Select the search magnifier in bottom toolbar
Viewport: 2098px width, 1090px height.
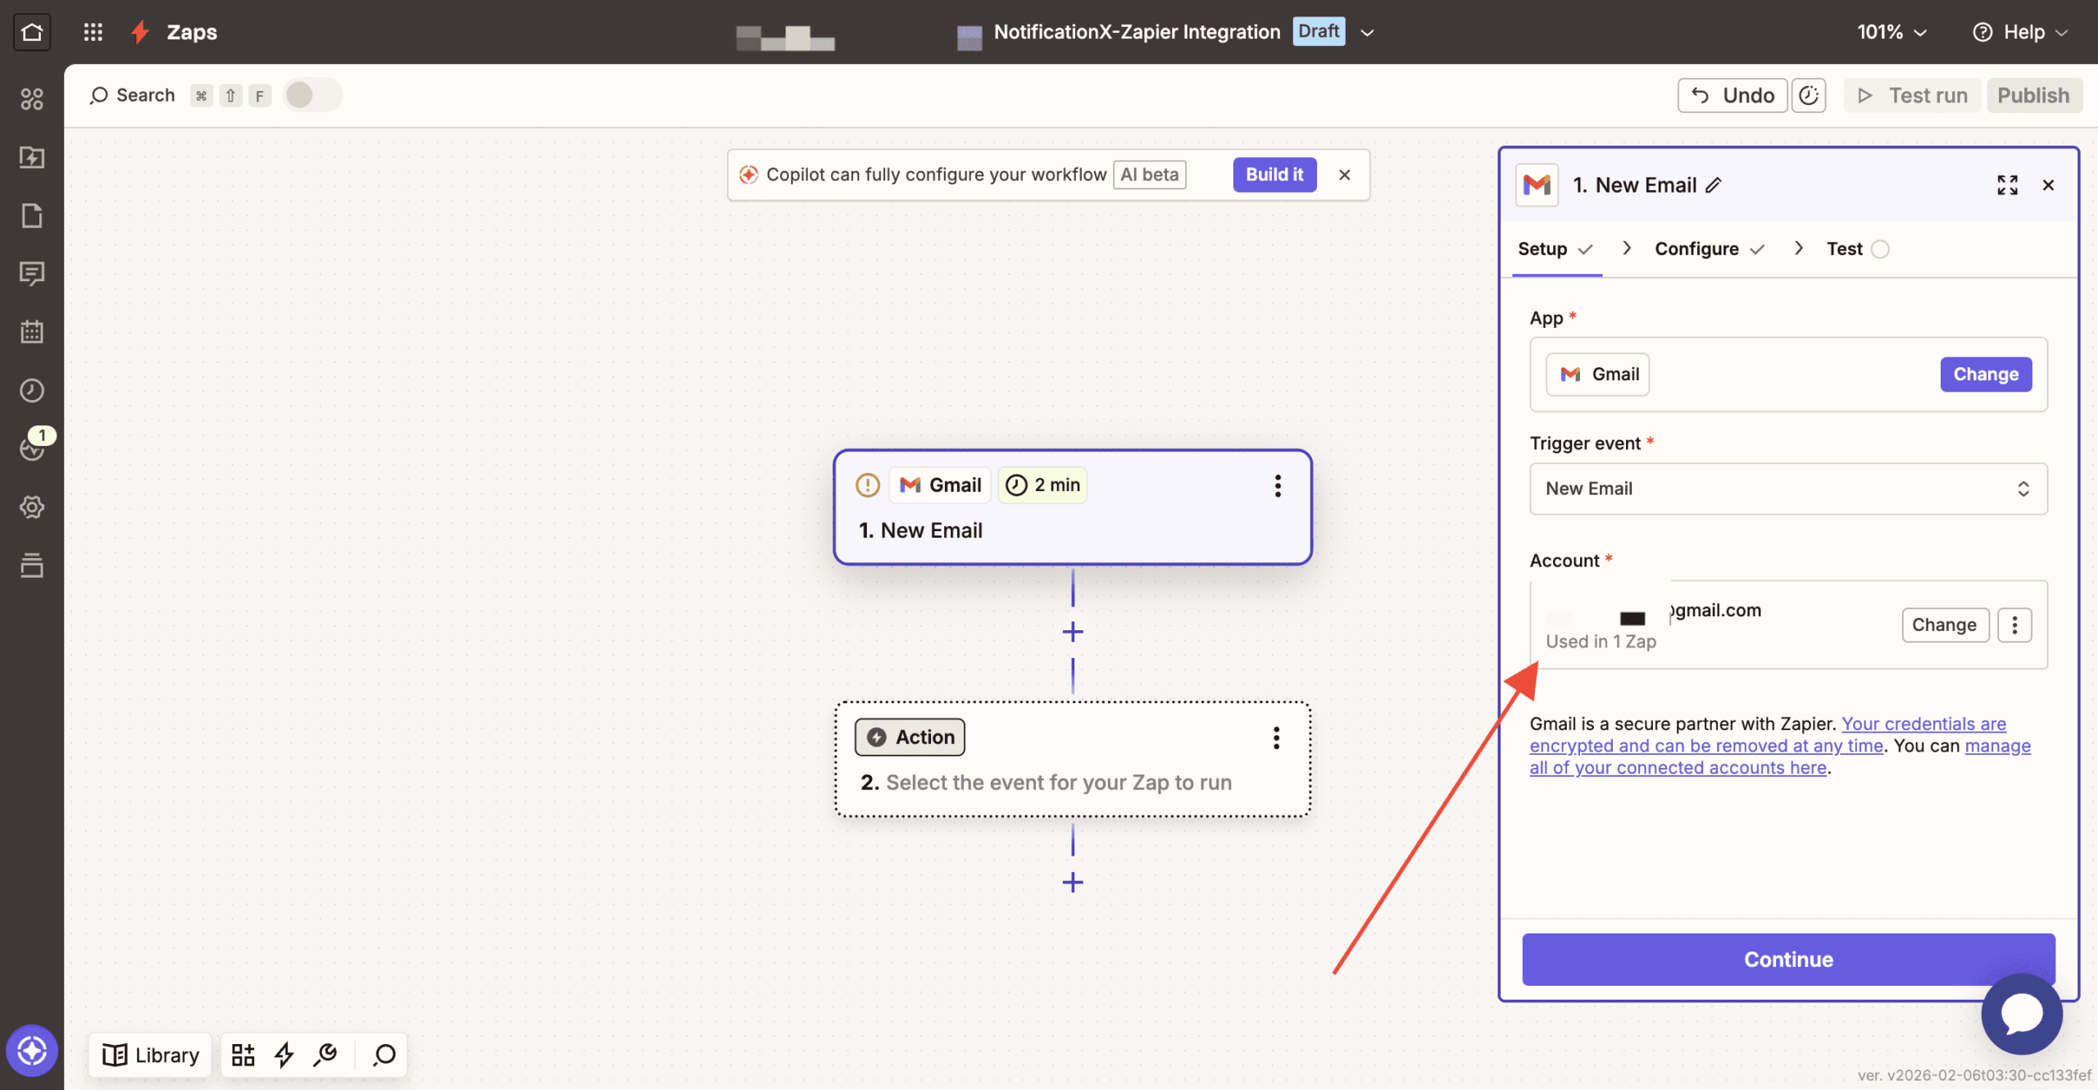point(382,1055)
